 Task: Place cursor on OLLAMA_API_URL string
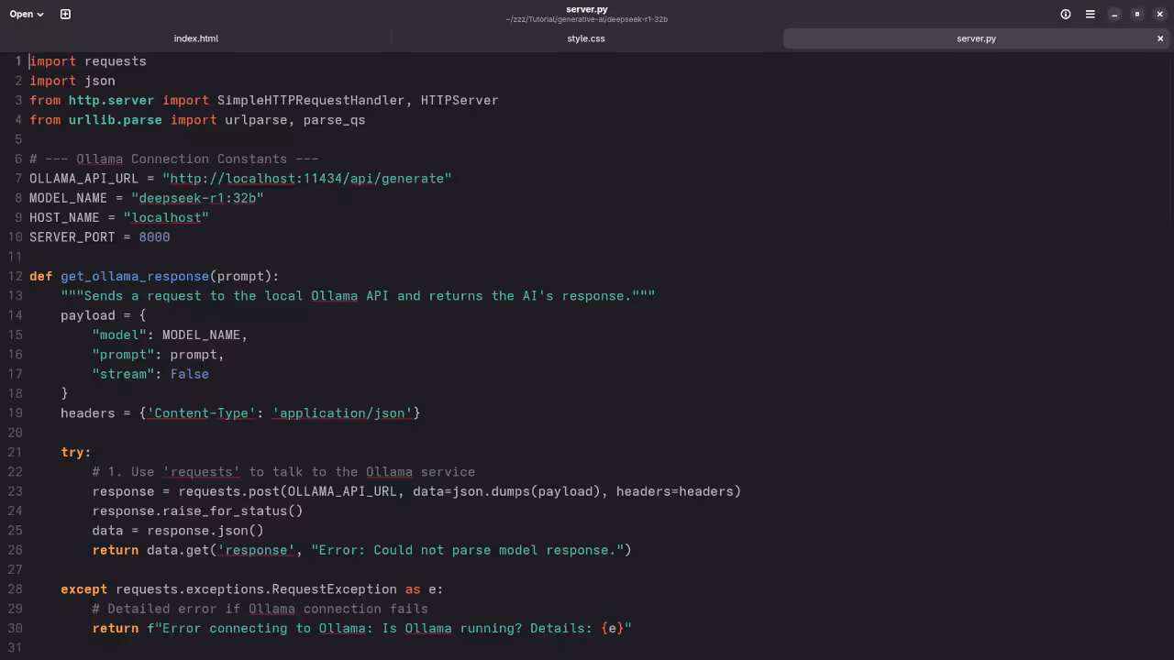(307, 178)
